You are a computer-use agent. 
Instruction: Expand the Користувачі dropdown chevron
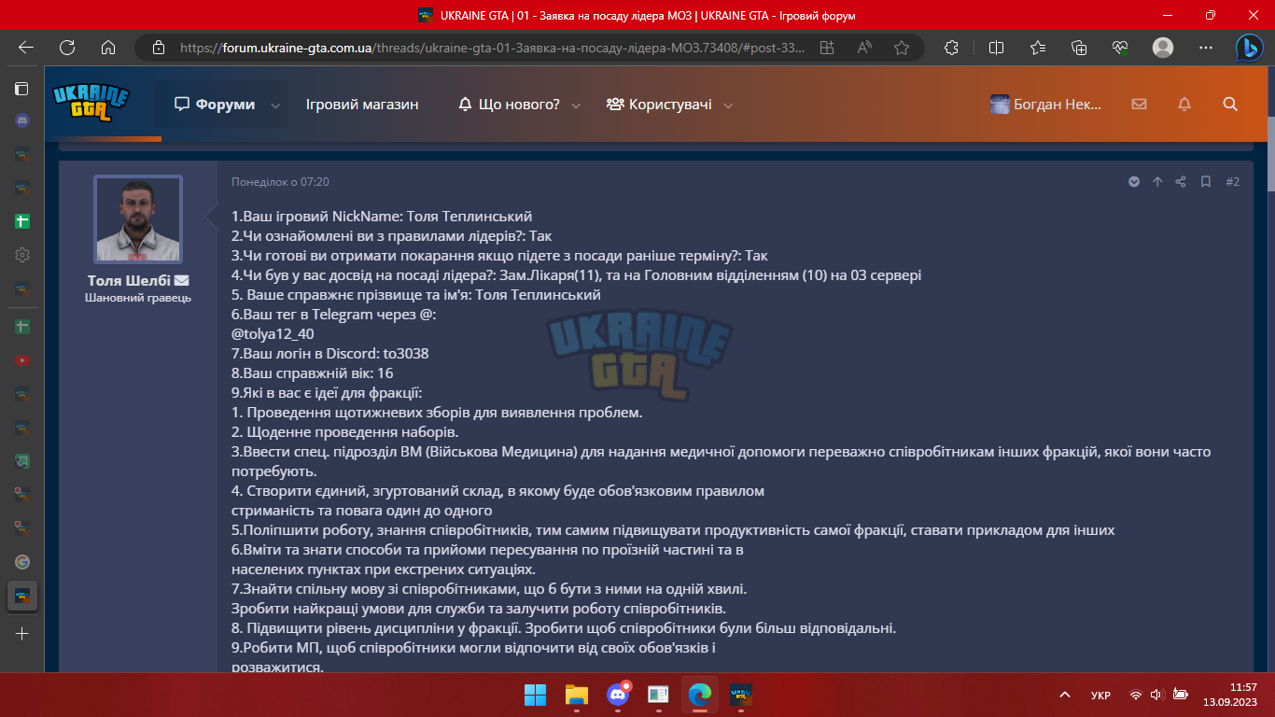pyautogui.click(x=728, y=105)
